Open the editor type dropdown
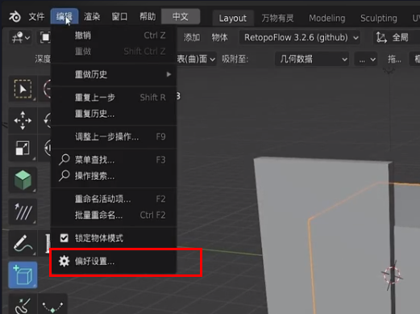 [21, 37]
